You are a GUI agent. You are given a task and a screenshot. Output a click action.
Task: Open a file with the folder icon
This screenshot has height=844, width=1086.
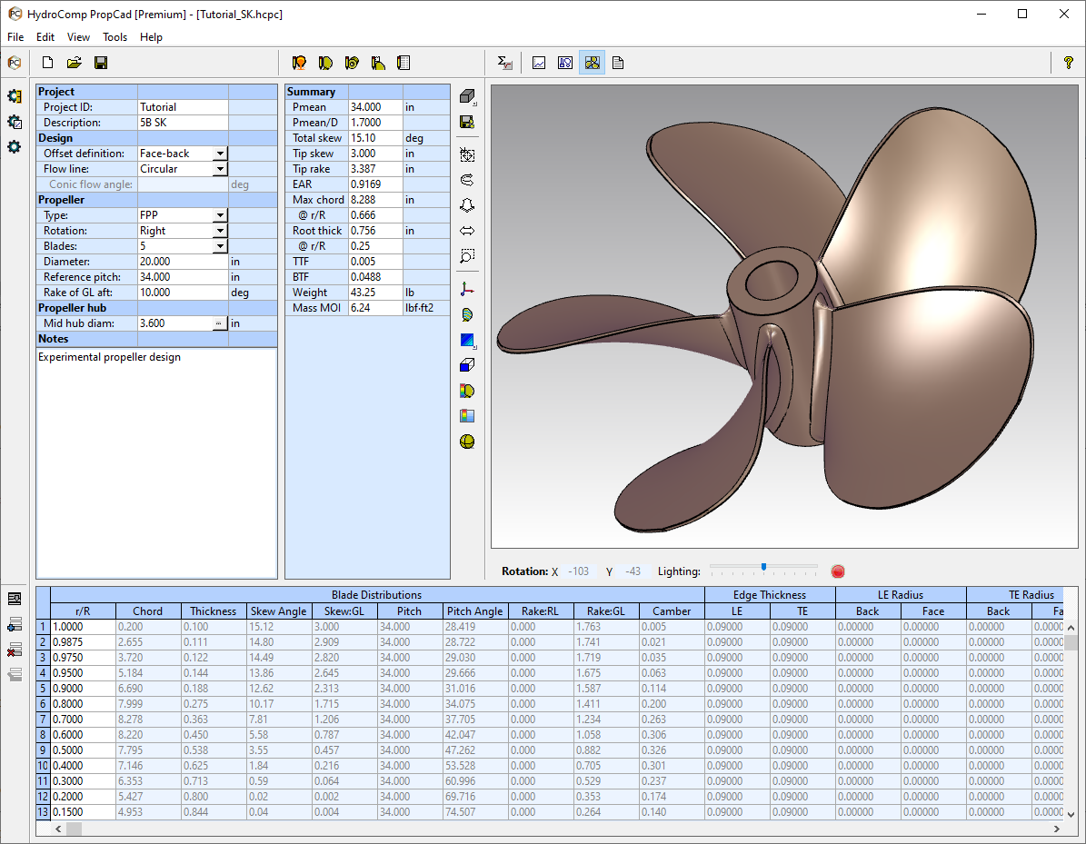click(75, 63)
